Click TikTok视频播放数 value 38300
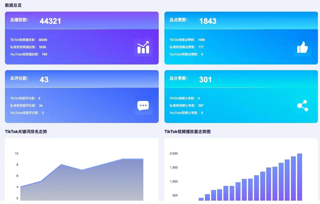The image size is (320, 204). pos(43,40)
